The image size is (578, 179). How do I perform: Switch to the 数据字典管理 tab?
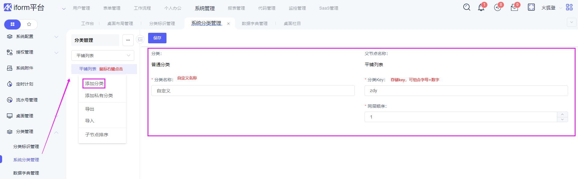coord(254,23)
